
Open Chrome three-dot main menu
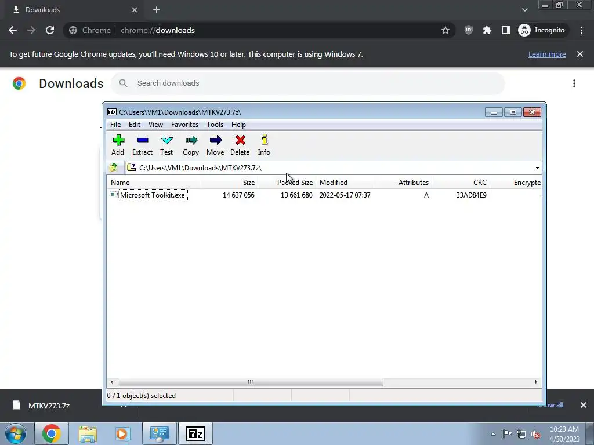coord(581,30)
